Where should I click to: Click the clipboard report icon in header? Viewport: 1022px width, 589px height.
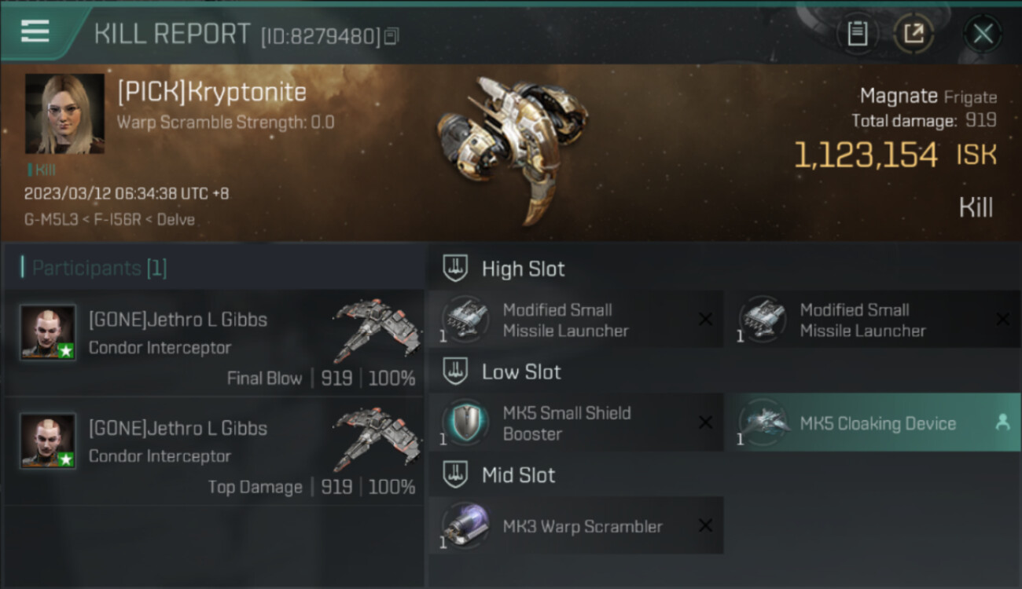pos(858,34)
